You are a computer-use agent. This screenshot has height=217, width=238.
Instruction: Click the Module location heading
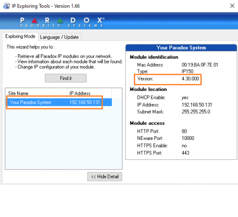pyautogui.click(x=148, y=89)
